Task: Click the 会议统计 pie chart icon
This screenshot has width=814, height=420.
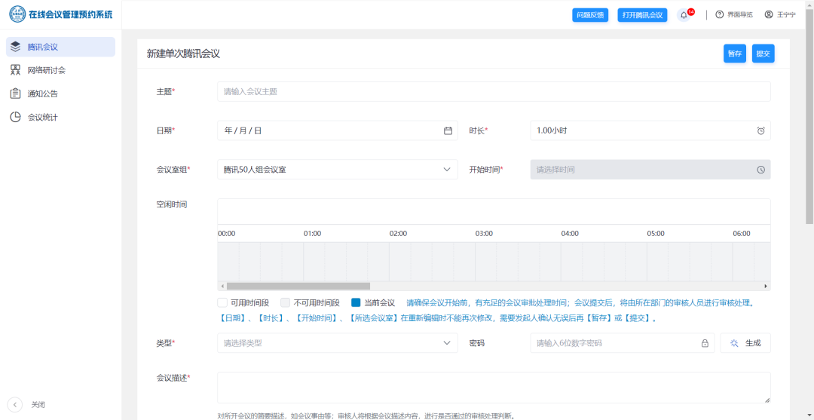Action: pyautogui.click(x=16, y=118)
